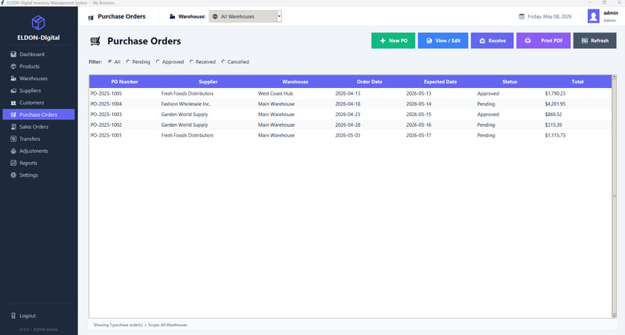Click the Receive button

[492, 41]
